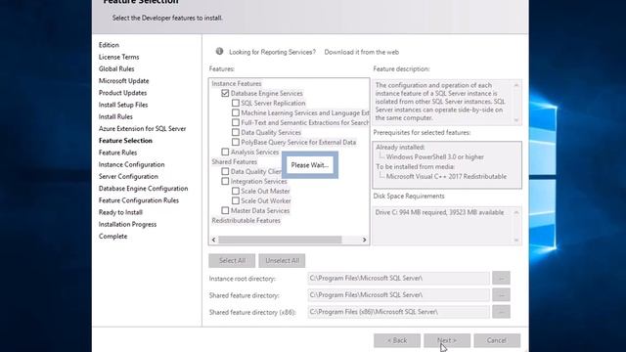Proceed with the Next button
This screenshot has width=626, height=352.
pyautogui.click(x=447, y=340)
